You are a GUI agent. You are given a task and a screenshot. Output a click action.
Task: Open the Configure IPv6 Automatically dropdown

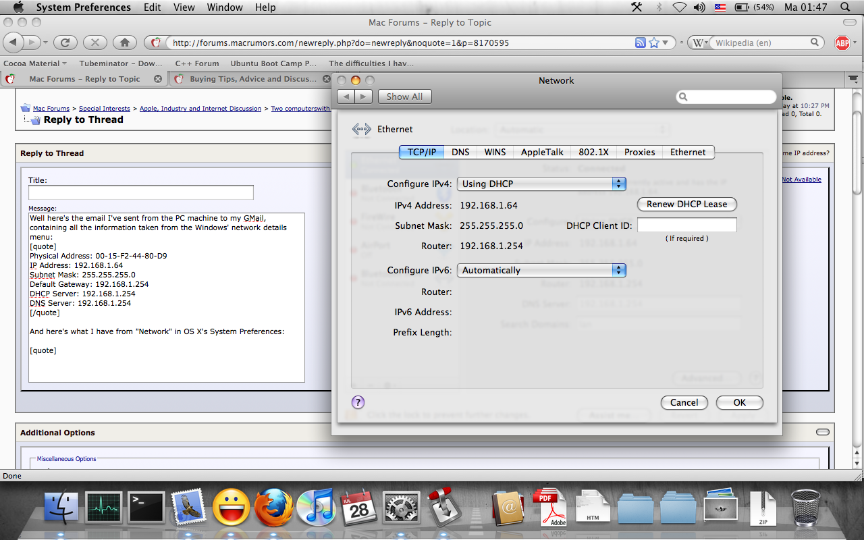[x=541, y=270]
